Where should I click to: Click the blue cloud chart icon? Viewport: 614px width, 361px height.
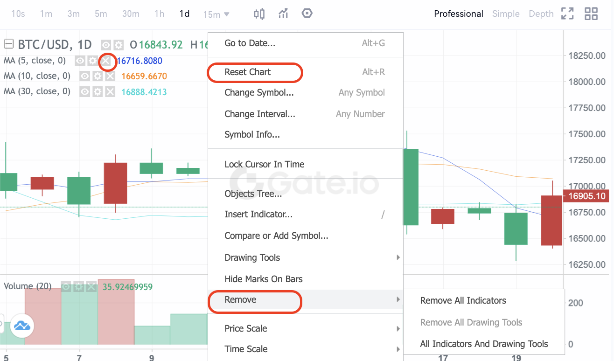(21, 326)
